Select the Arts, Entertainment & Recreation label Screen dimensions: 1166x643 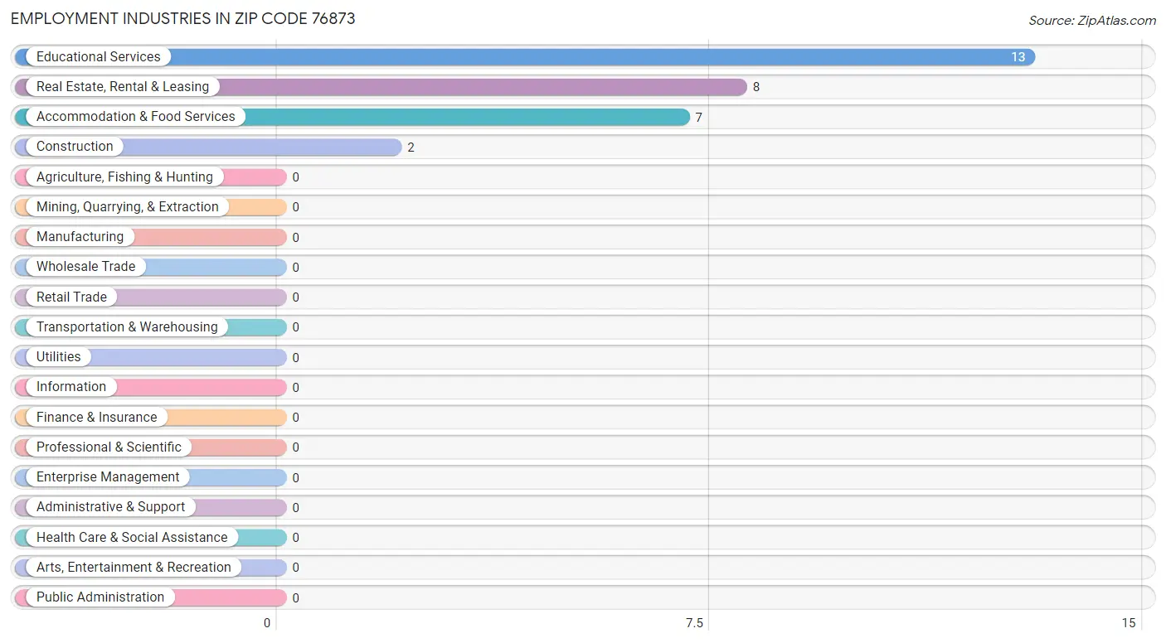click(134, 568)
